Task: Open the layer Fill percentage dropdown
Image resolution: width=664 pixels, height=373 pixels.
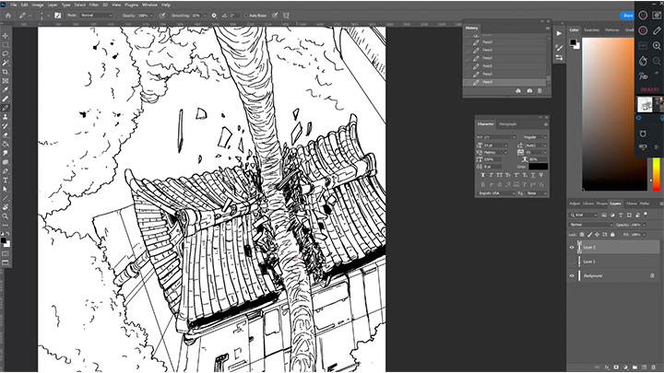Action: click(x=644, y=234)
